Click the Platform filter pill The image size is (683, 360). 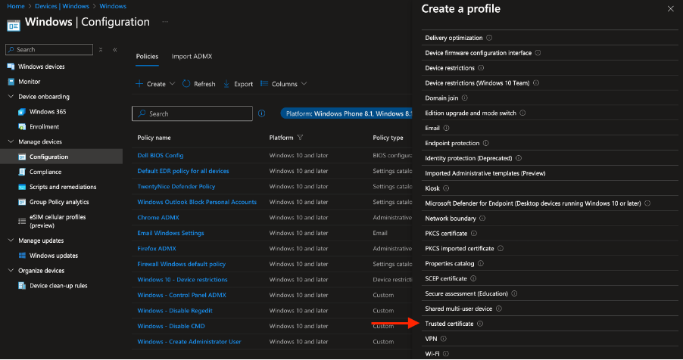(346, 113)
